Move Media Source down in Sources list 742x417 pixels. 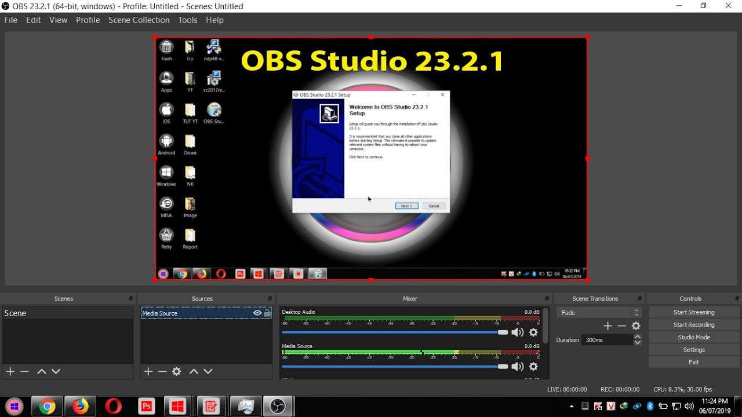point(208,371)
